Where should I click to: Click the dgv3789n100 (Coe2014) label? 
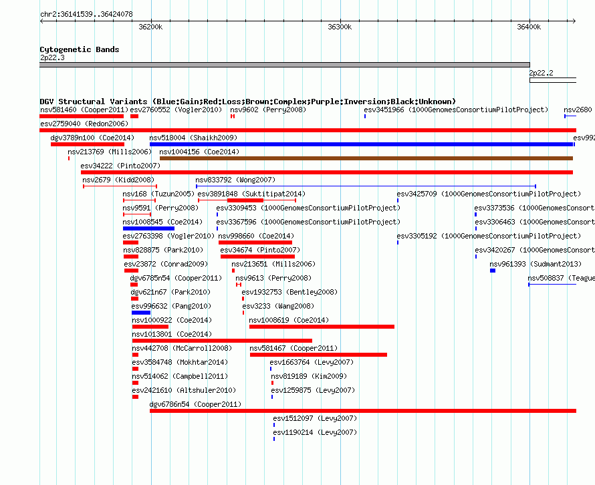pyautogui.click(x=92, y=138)
